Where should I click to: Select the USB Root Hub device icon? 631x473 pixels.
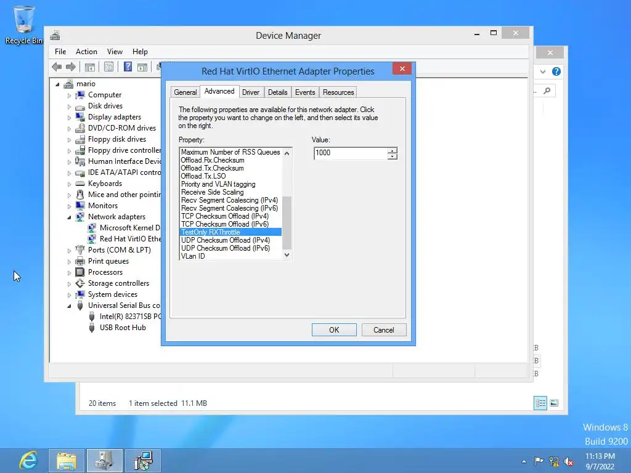click(x=92, y=328)
